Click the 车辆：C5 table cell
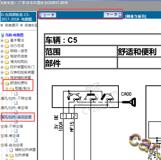Viewport: 161px width, 160px height. (103, 40)
